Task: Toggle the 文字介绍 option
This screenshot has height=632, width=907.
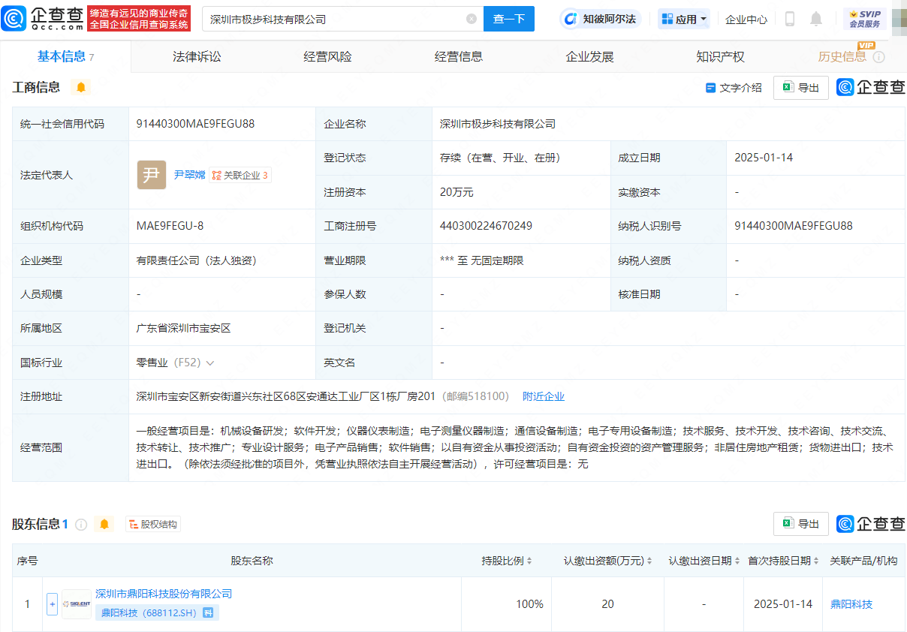Action: pos(734,88)
